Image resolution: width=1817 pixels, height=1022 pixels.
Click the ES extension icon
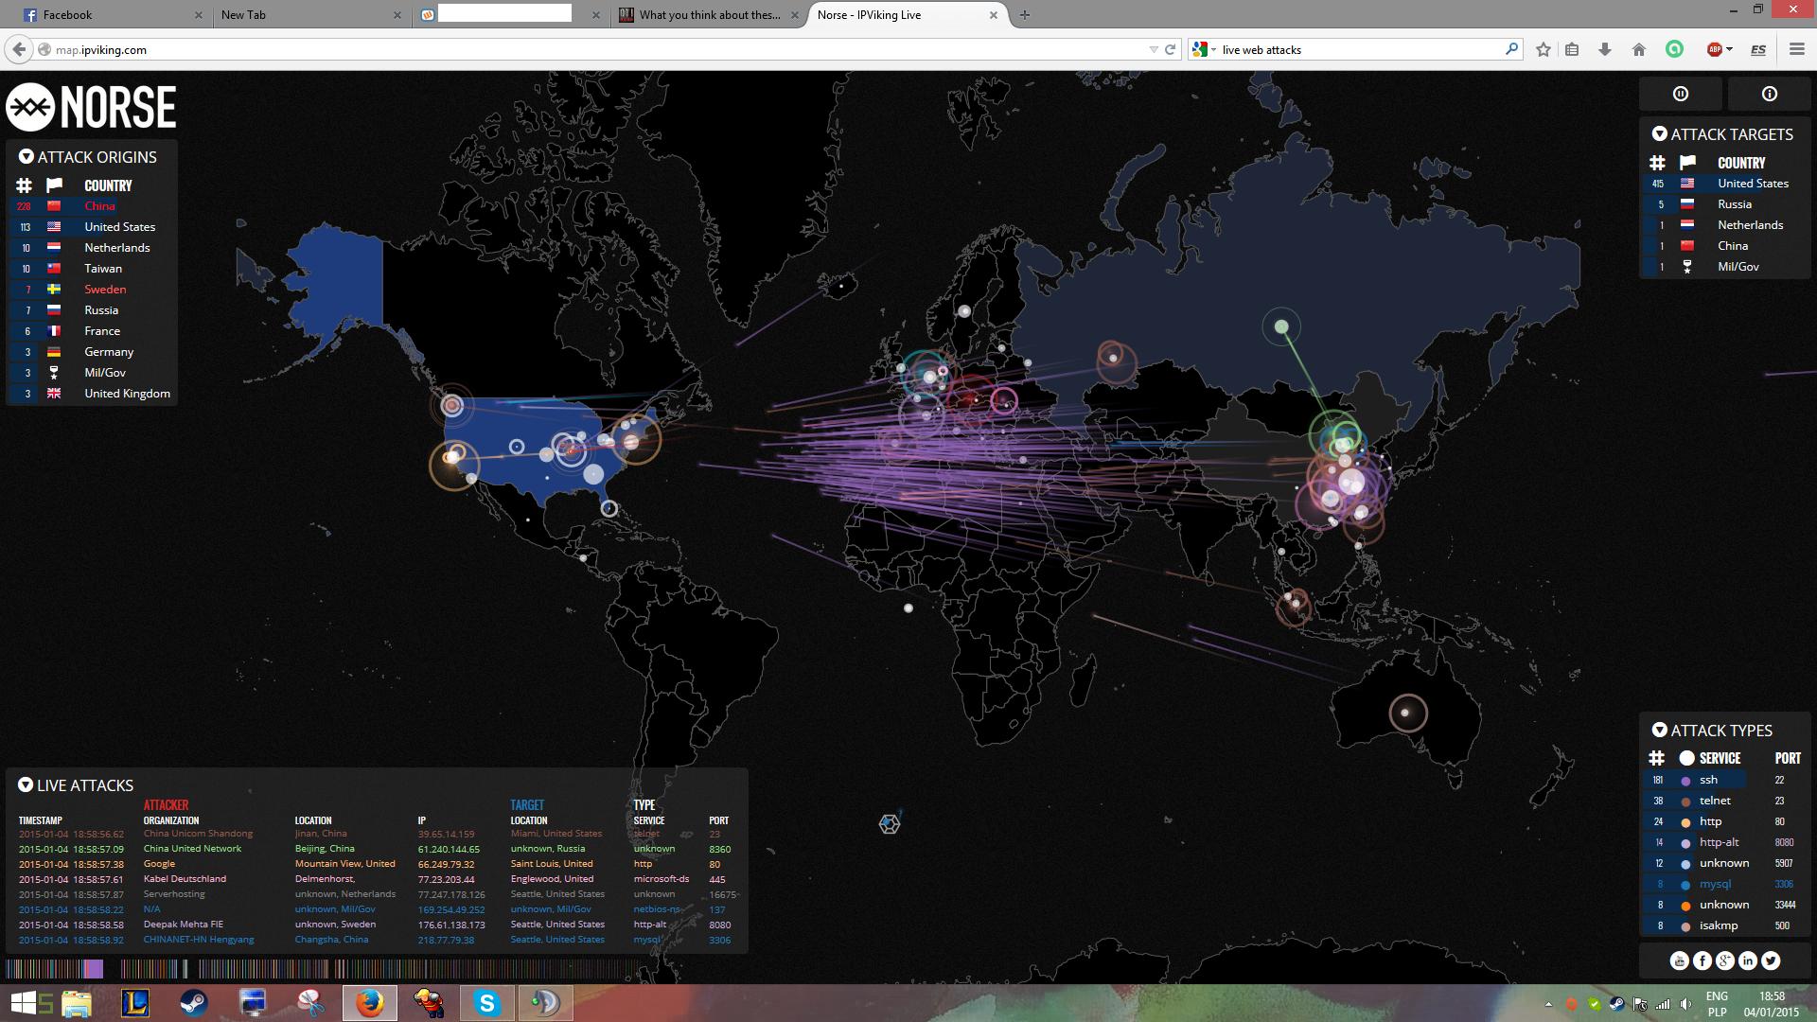point(1758,49)
